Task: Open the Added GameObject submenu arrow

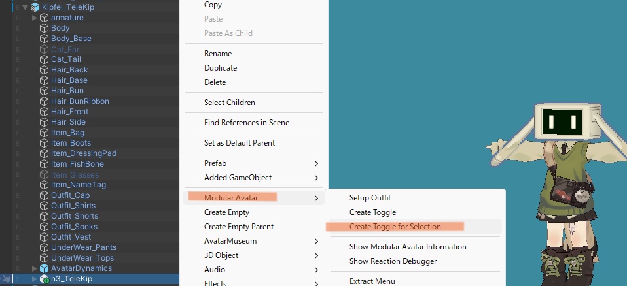Action: [316, 178]
